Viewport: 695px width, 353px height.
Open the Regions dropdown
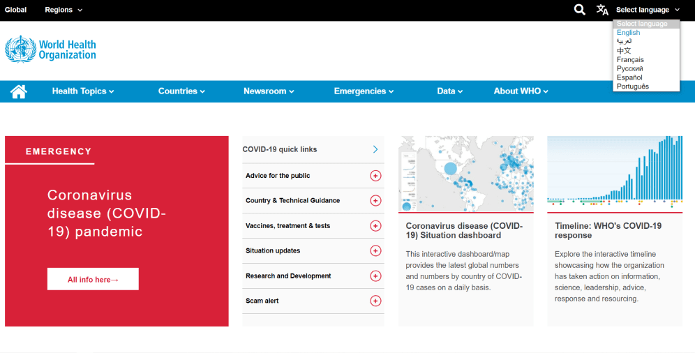point(63,10)
